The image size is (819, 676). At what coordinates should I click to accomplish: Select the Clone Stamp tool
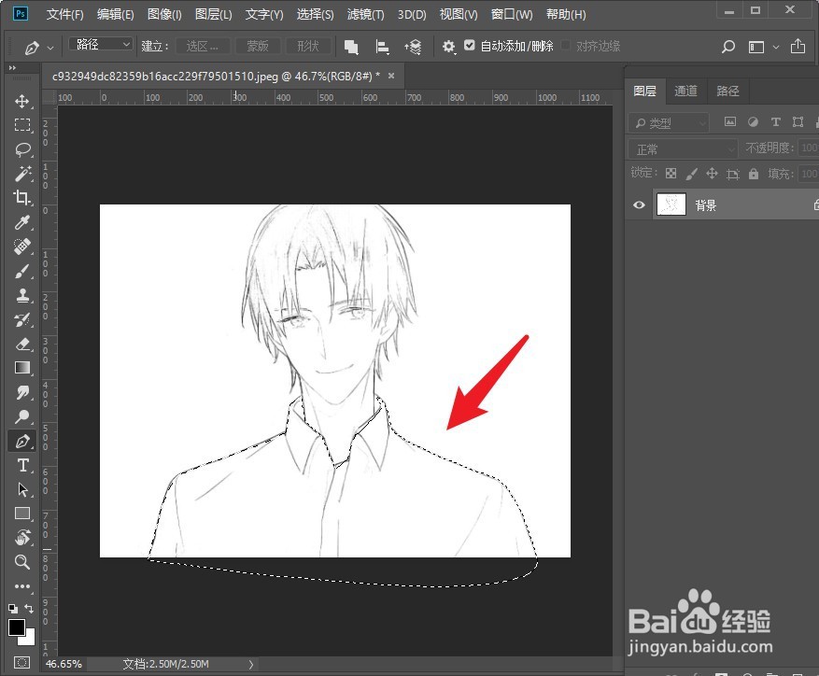(21, 295)
